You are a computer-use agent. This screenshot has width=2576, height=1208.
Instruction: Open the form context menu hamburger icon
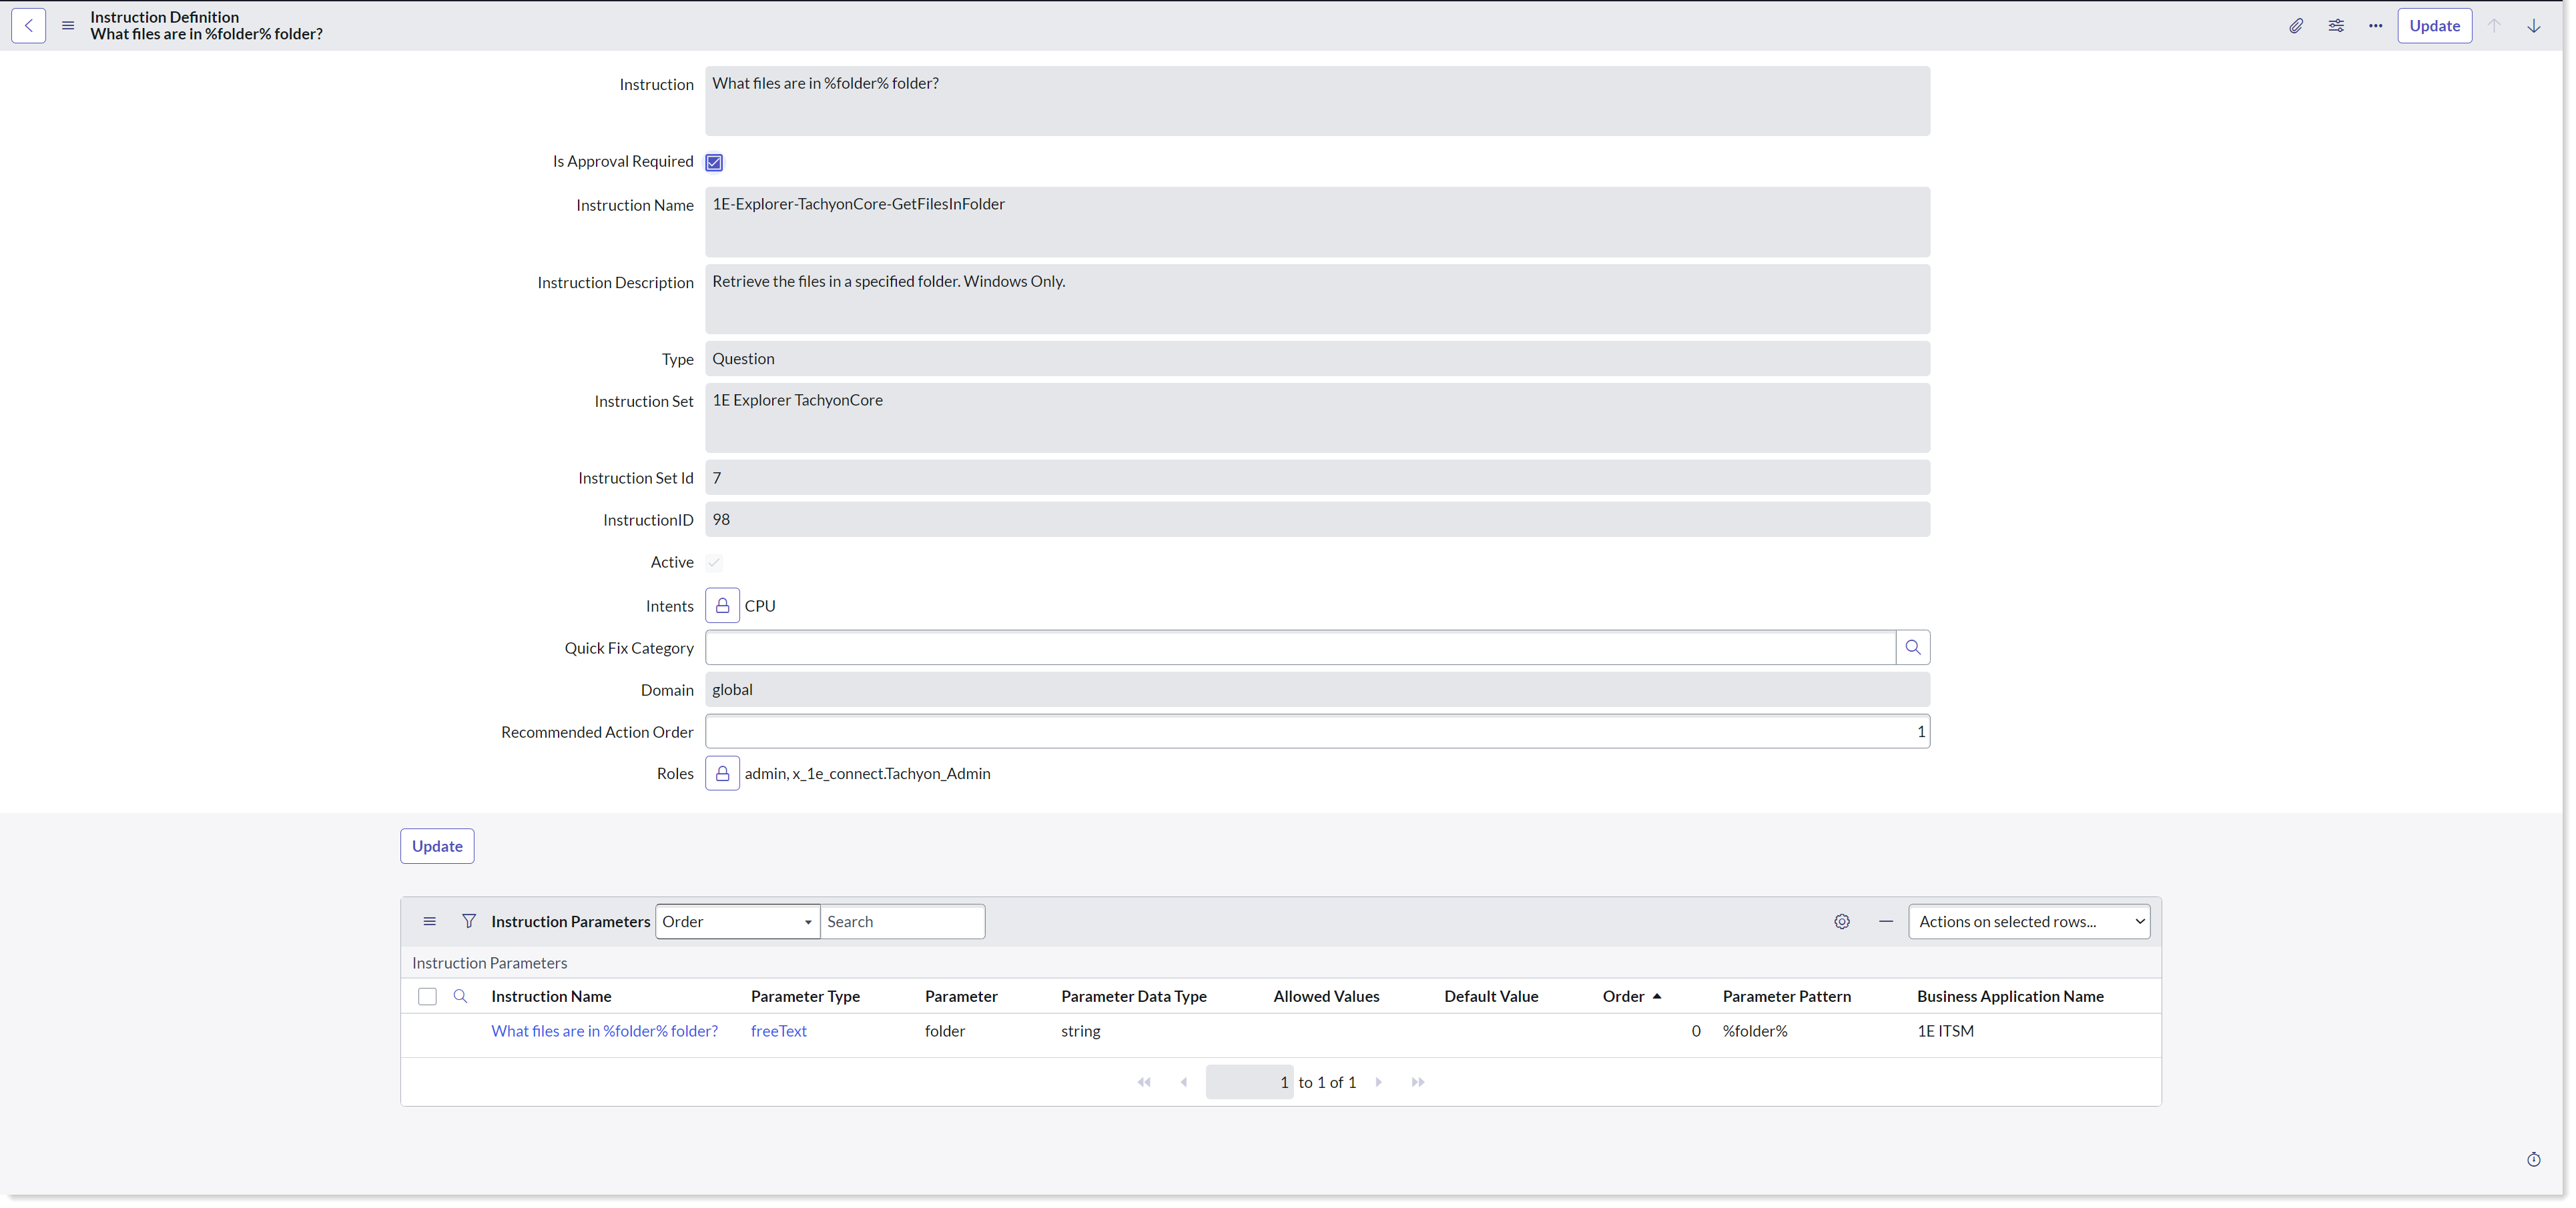pos(68,26)
